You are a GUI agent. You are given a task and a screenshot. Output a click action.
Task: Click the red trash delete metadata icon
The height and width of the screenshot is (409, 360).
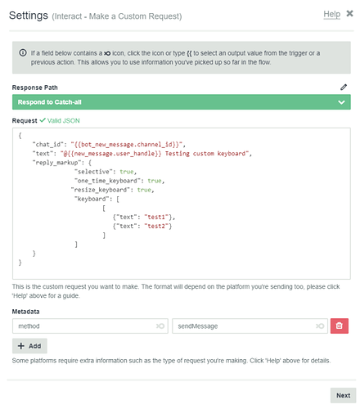[x=339, y=326]
